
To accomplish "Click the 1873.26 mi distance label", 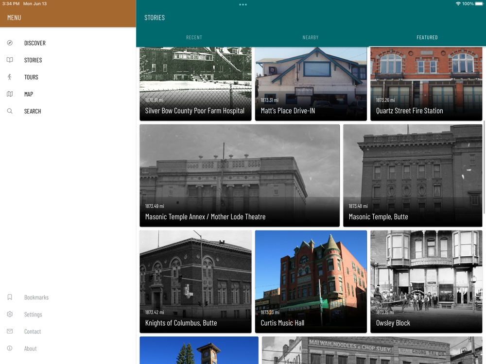I will [385, 100].
